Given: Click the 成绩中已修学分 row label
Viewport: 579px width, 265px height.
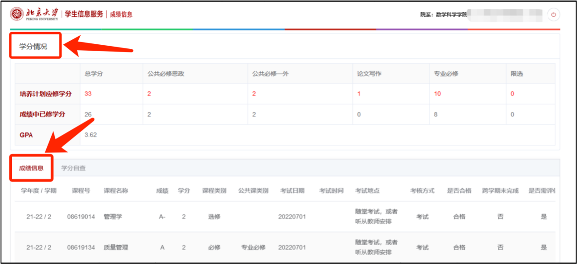Looking at the screenshot, I should pyautogui.click(x=42, y=114).
